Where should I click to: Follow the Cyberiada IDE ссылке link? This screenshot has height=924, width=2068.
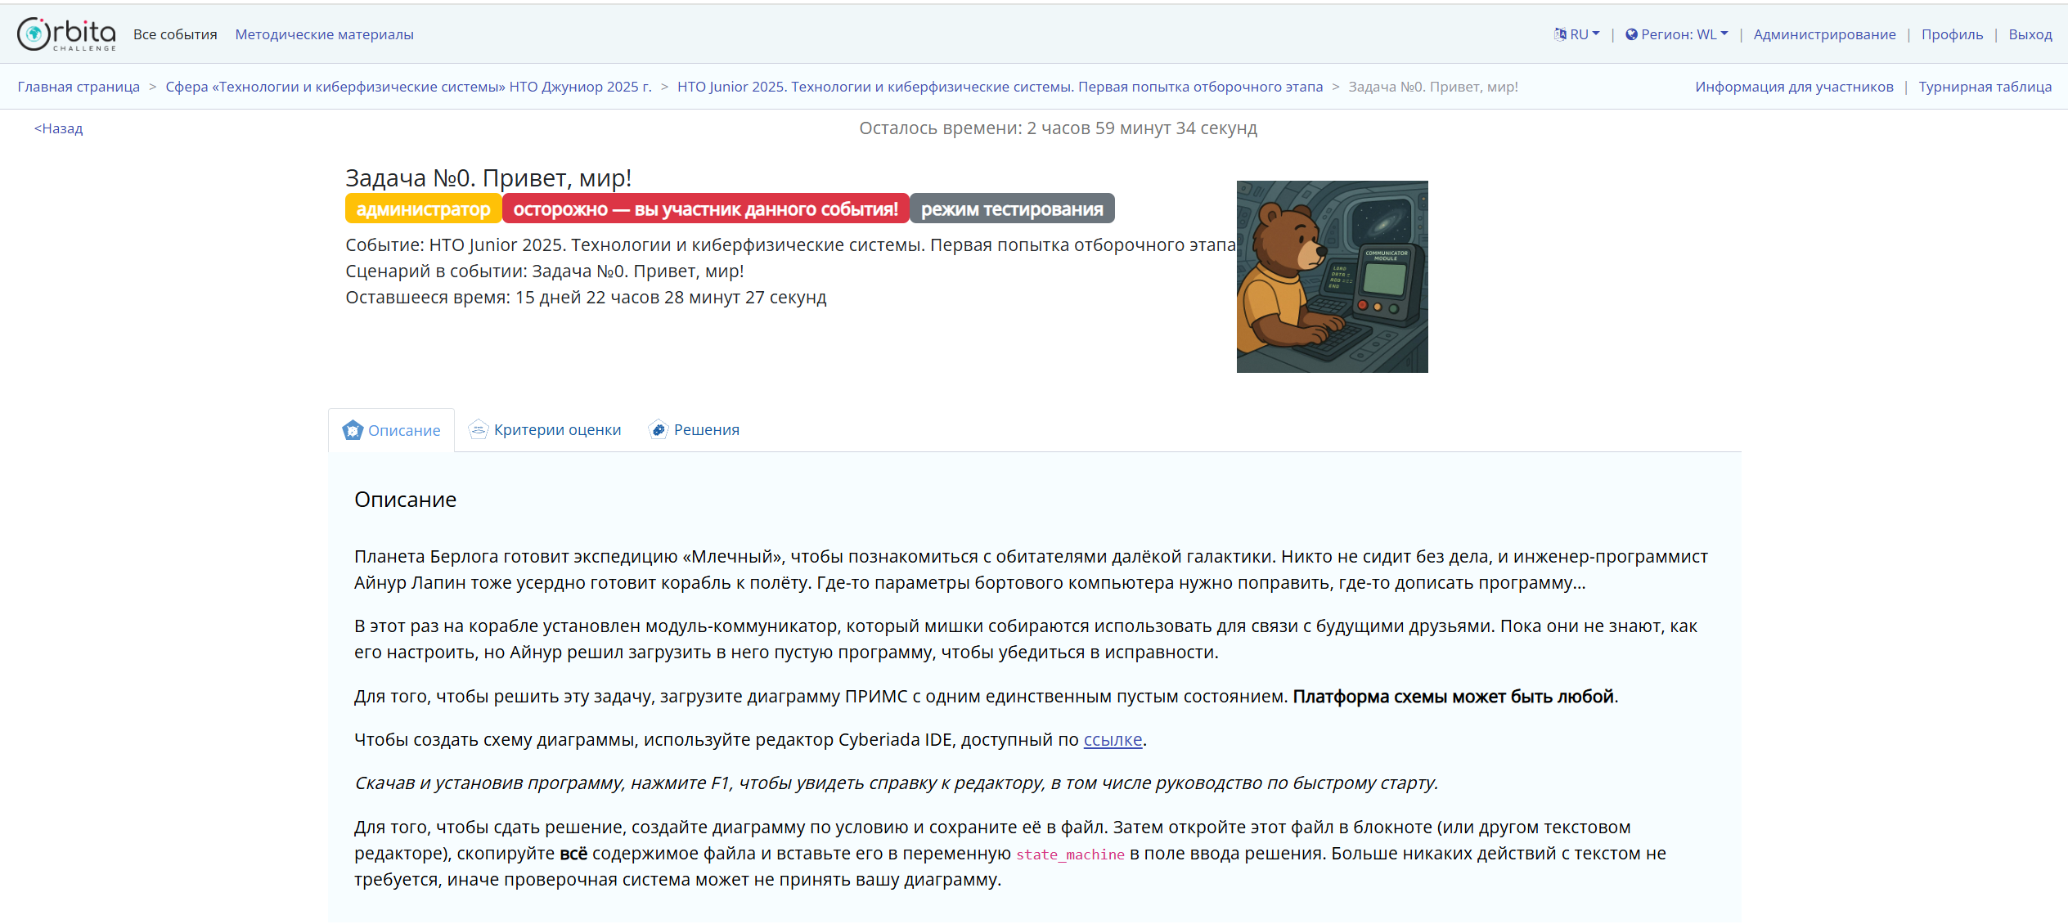(1113, 740)
